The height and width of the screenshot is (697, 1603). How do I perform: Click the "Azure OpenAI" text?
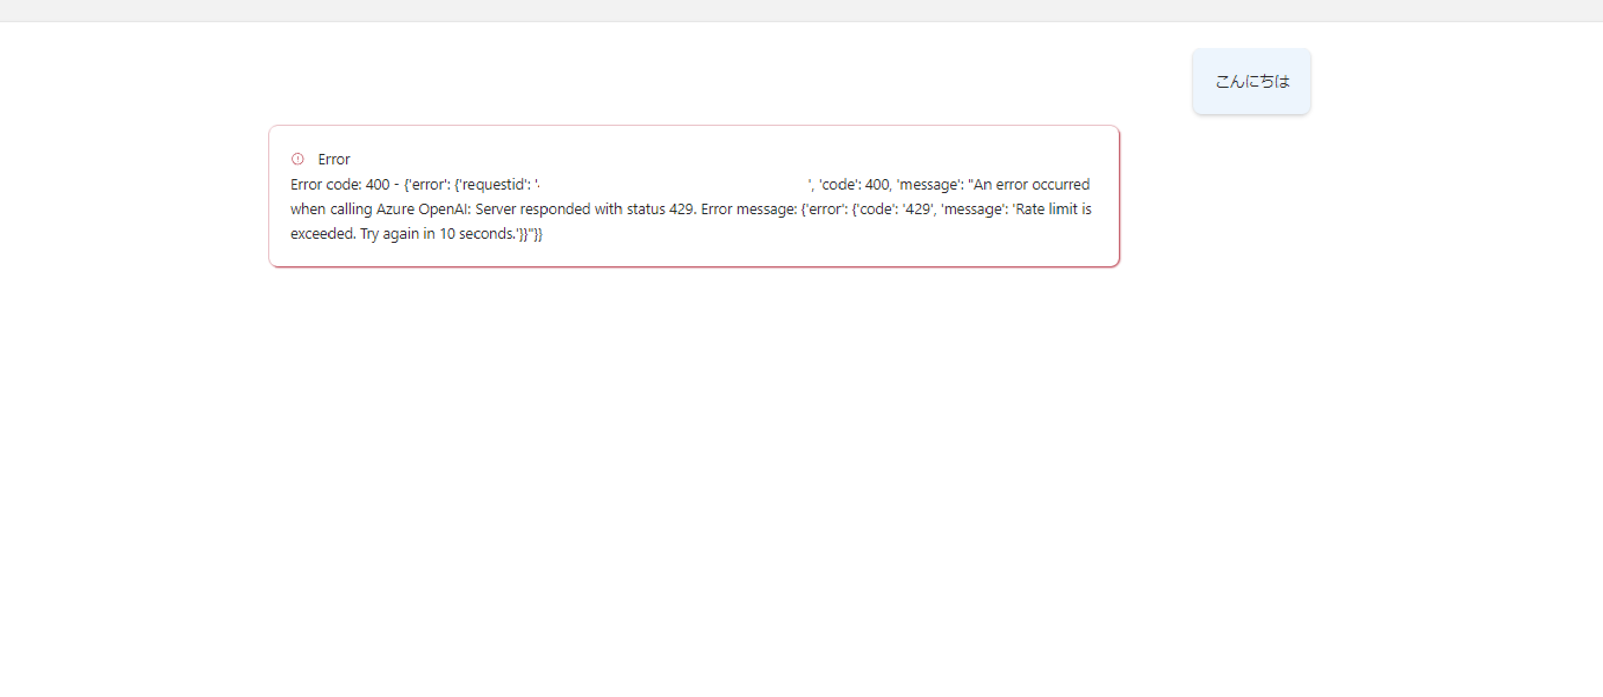tap(423, 209)
